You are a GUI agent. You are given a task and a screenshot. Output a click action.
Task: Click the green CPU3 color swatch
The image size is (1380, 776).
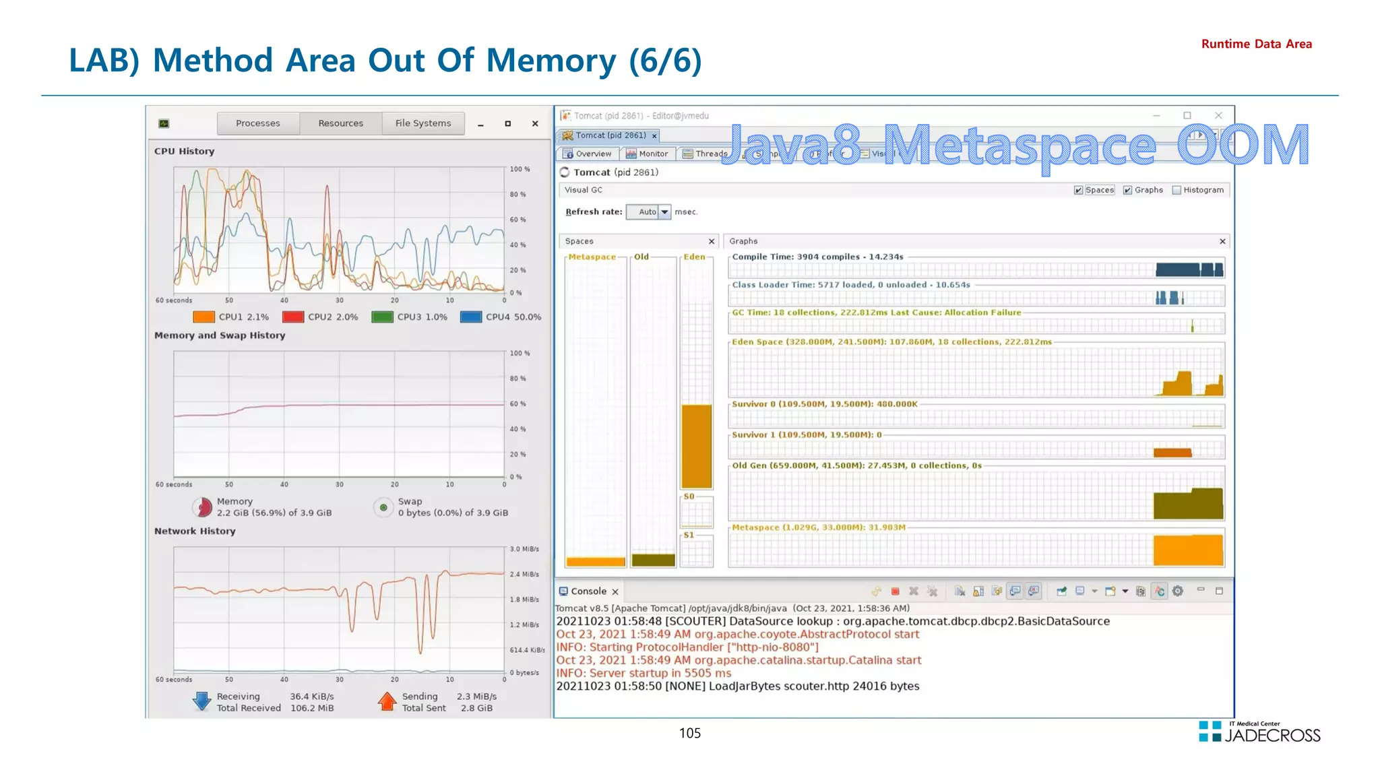(382, 317)
